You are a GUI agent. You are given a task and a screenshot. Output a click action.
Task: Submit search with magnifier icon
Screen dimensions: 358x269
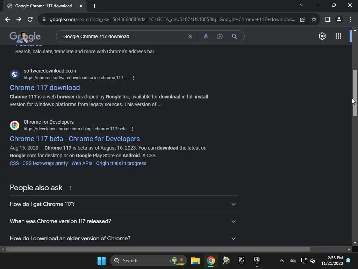(234, 36)
